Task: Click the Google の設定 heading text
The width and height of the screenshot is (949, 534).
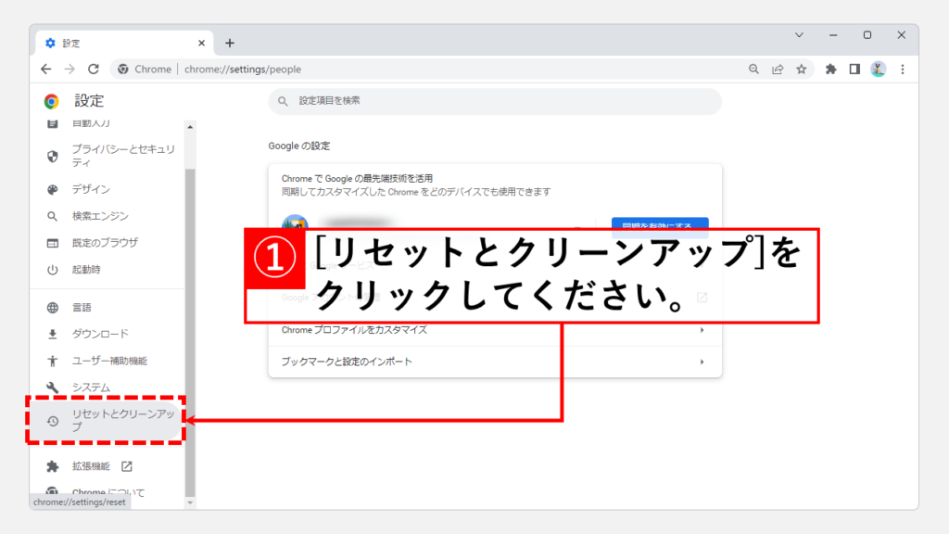Action: (299, 146)
